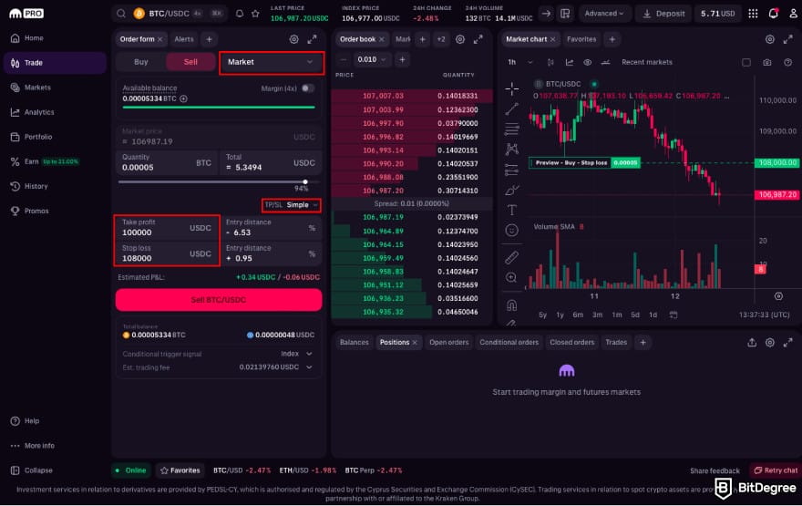The image size is (802, 506).
Task: Take a chart snapshot with camera icon
Action: pos(766,62)
